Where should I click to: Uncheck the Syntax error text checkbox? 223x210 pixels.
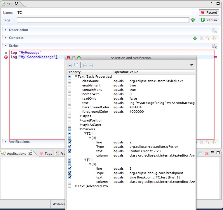(69, 151)
